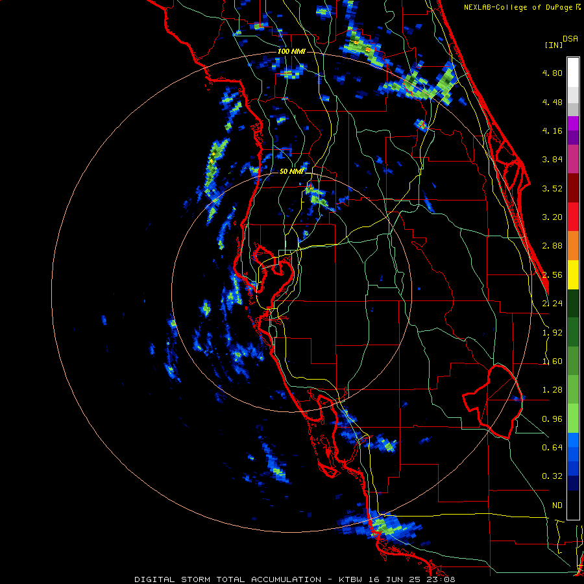
Task: Click the Digital Storm Total Accumulation caption
Action: click(x=295, y=579)
